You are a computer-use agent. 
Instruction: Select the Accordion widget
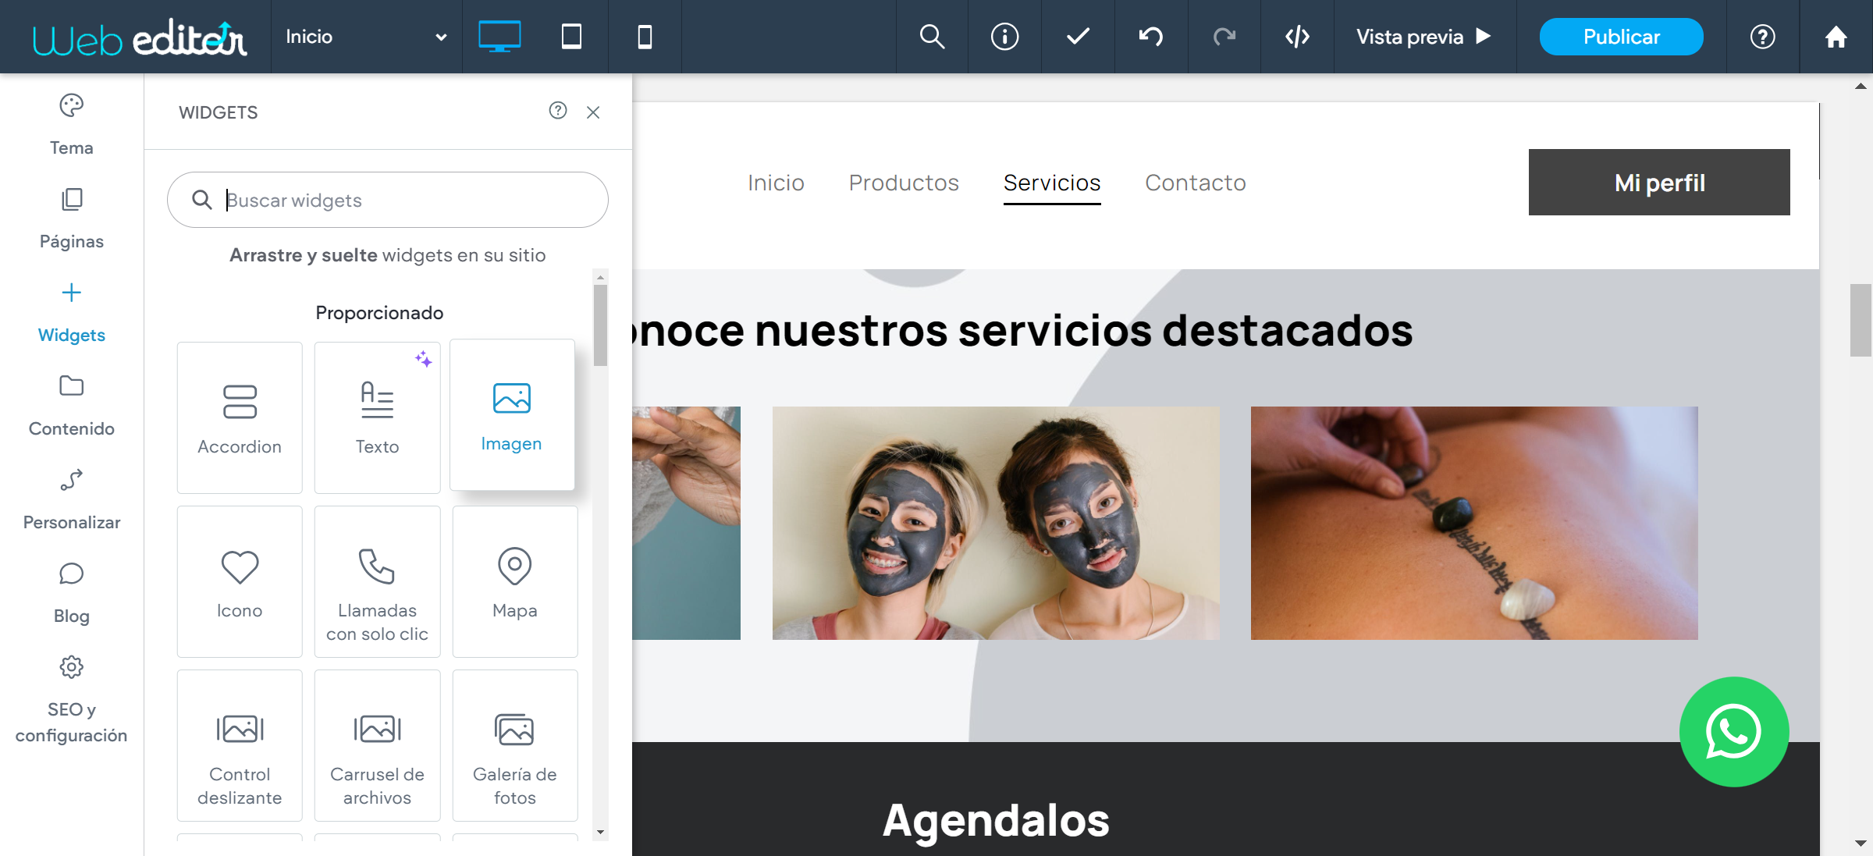[240, 417]
